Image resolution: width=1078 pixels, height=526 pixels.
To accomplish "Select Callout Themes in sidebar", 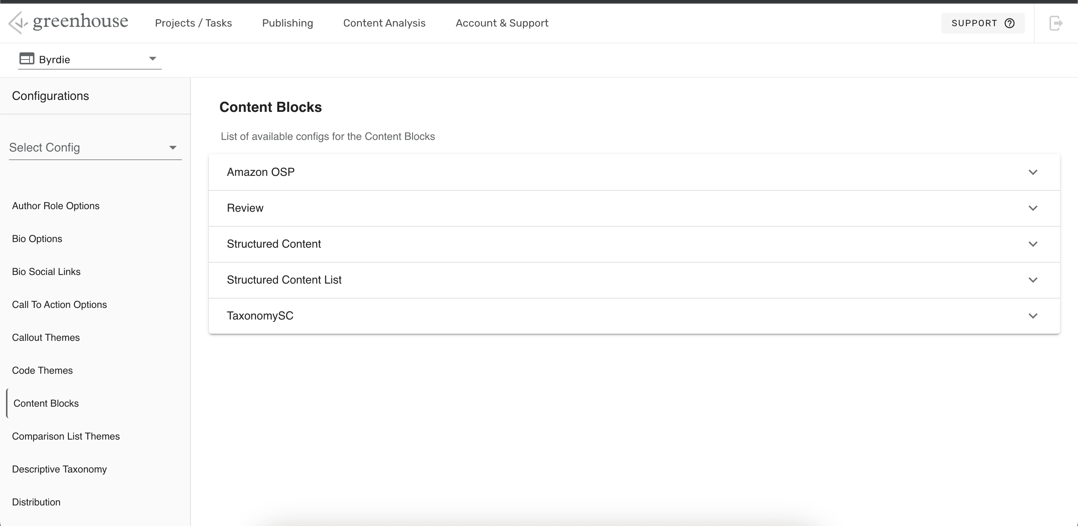I will point(46,337).
